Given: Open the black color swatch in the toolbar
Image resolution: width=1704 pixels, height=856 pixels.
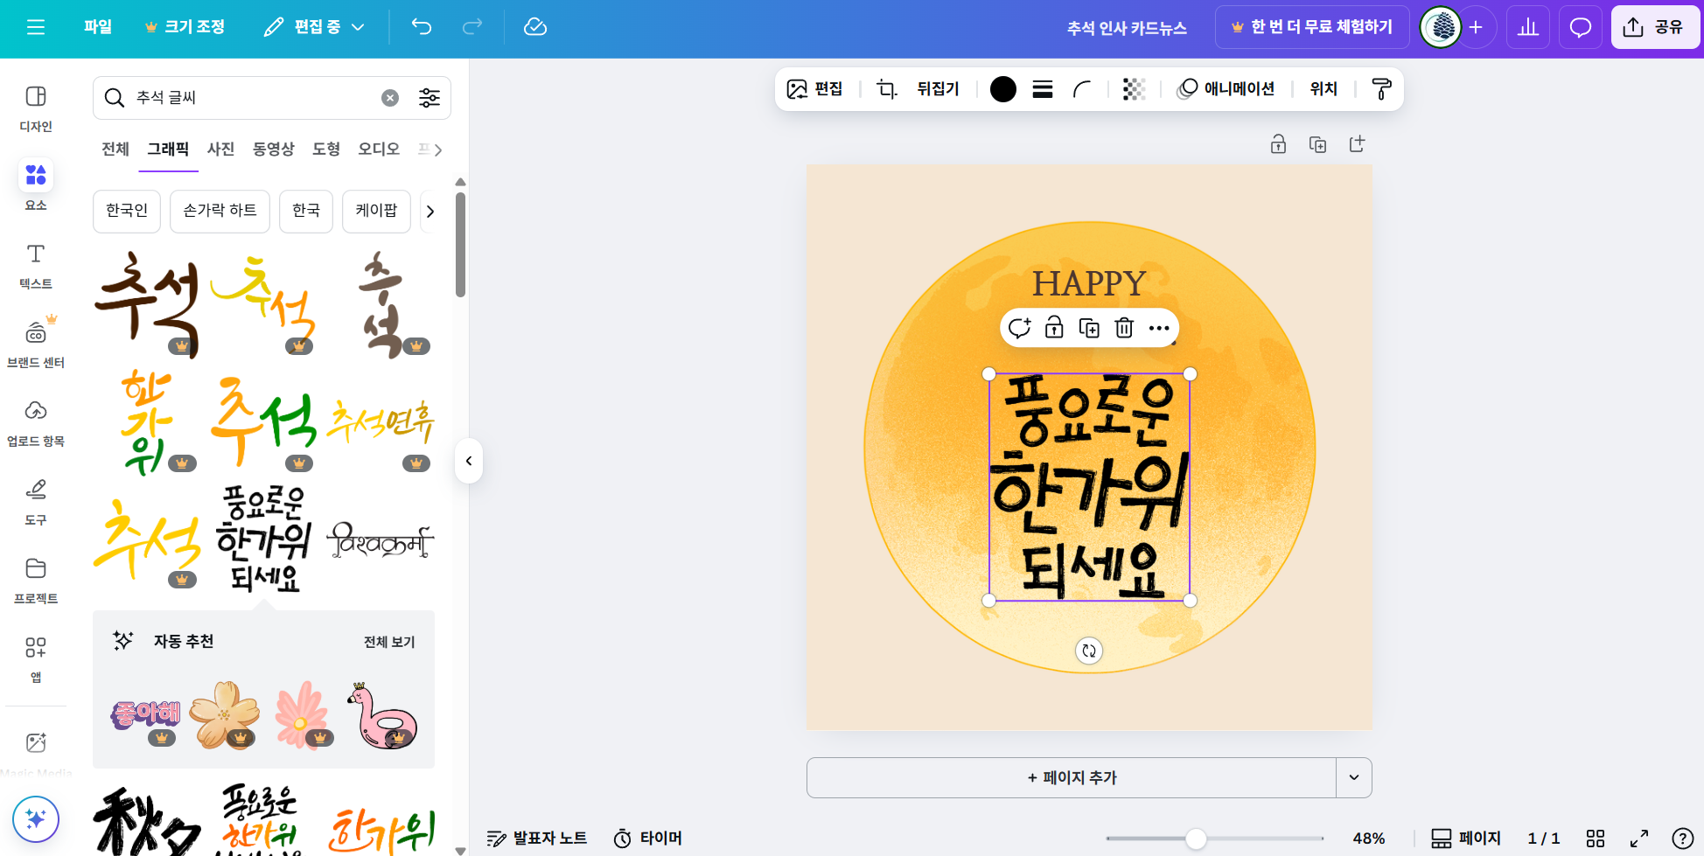Looking at the screenshot, I should (1002, 88).
